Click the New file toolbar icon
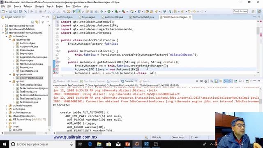This screenshot has height=148, width=263. (3, 12)
